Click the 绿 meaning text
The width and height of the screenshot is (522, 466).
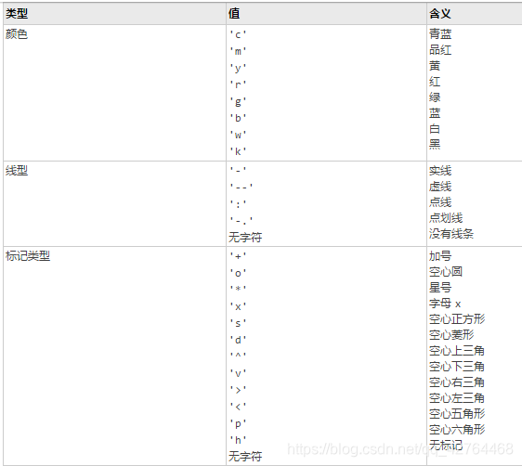(x=435, y=97)
